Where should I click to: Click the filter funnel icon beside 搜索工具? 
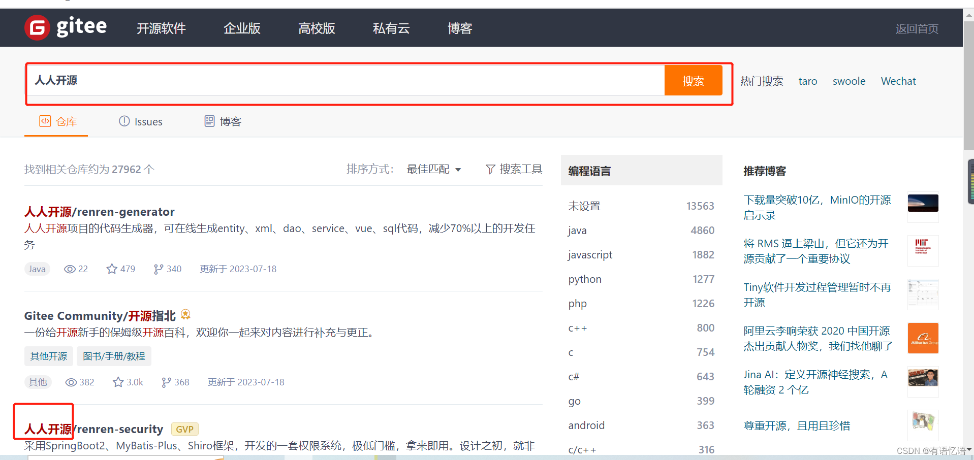pos(490,169)
